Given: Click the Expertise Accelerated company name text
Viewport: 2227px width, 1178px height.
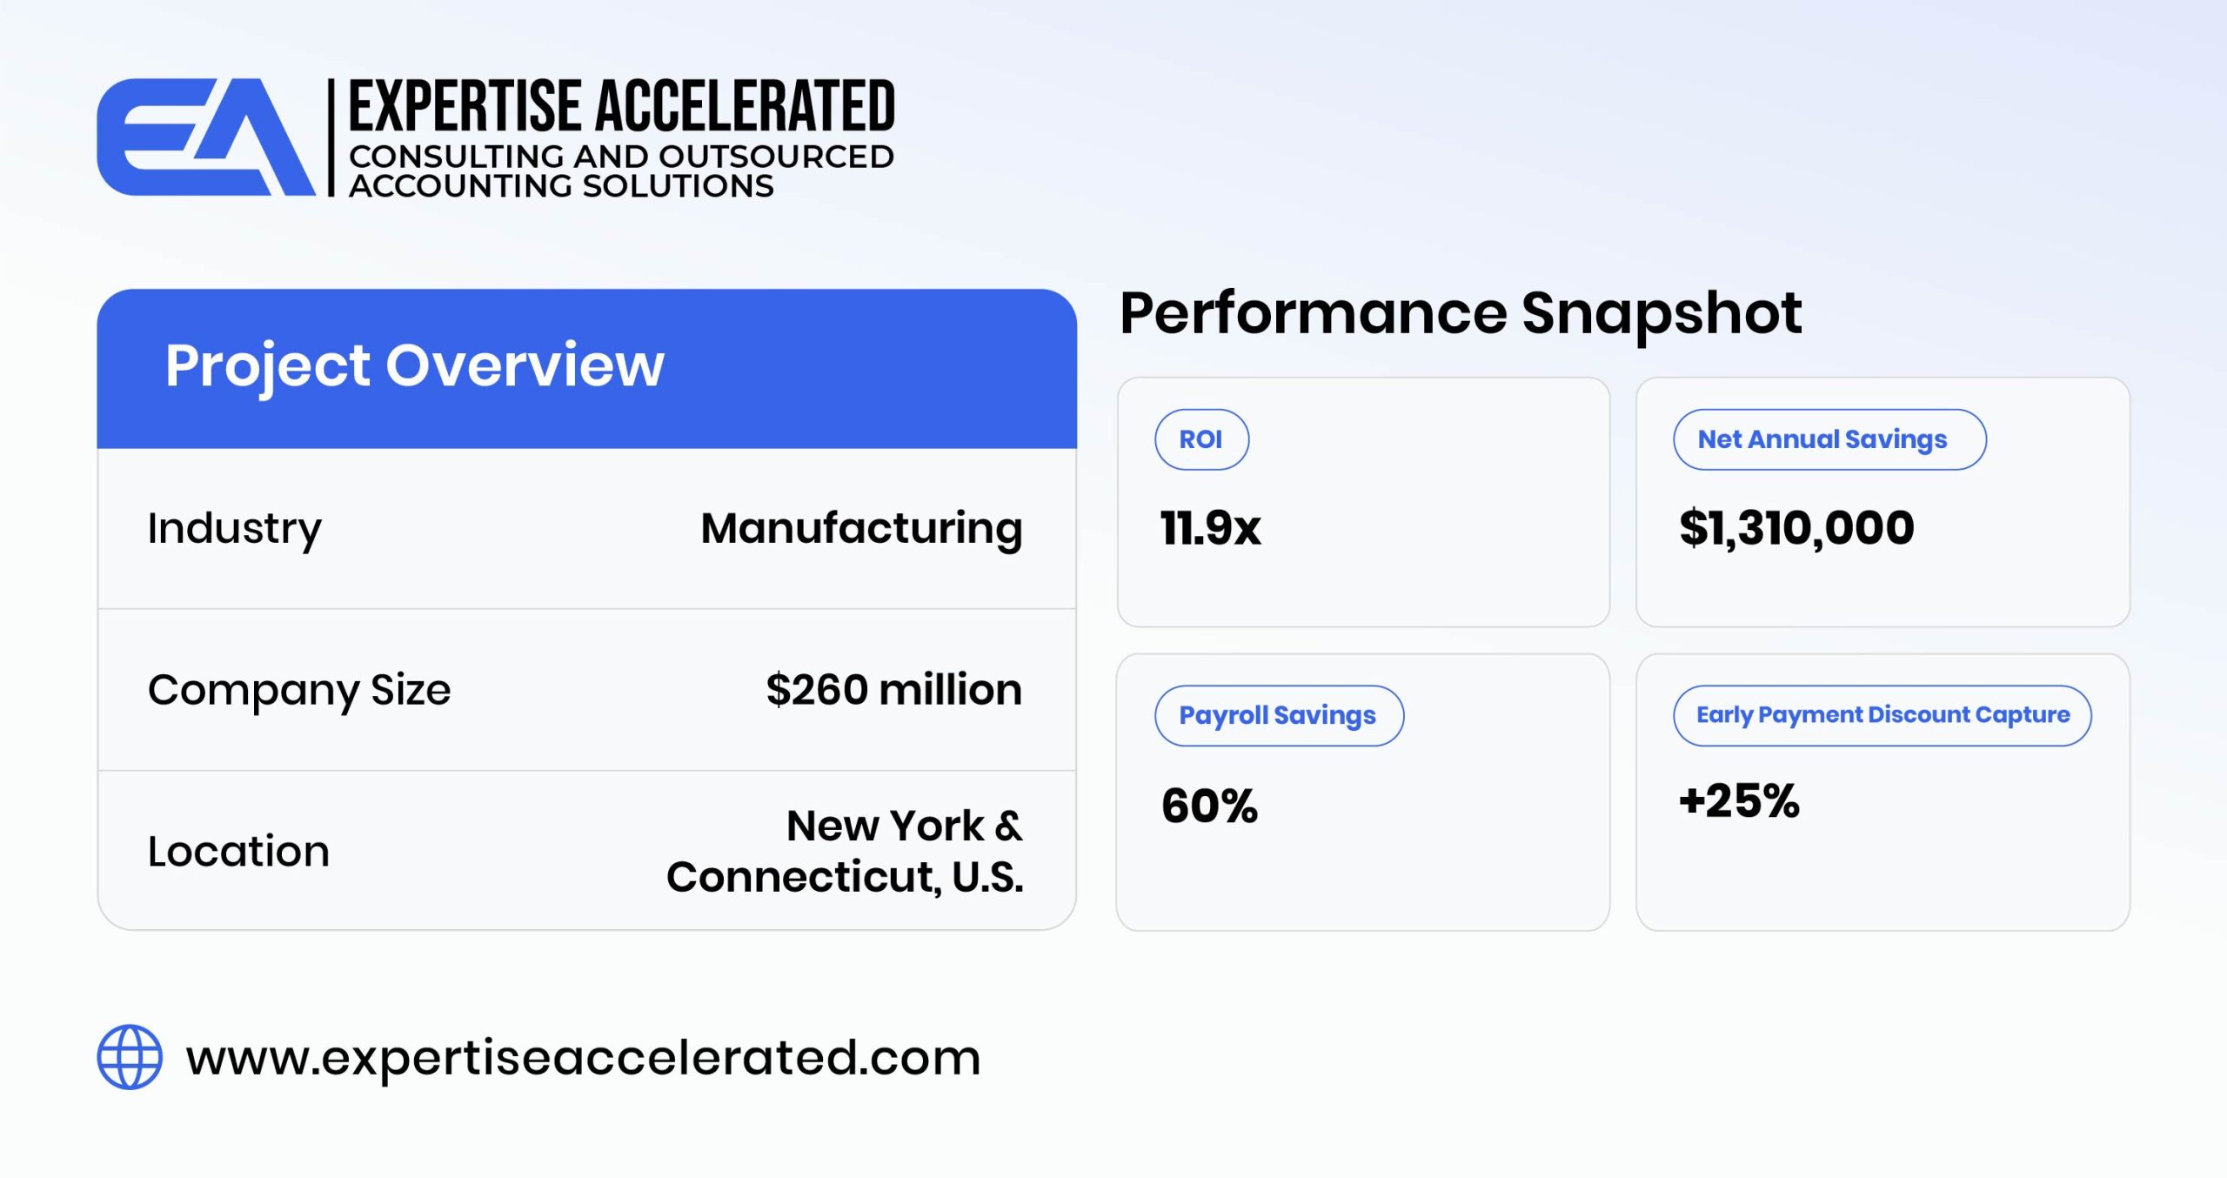Looking at the screenshot, I should point(621,105).
